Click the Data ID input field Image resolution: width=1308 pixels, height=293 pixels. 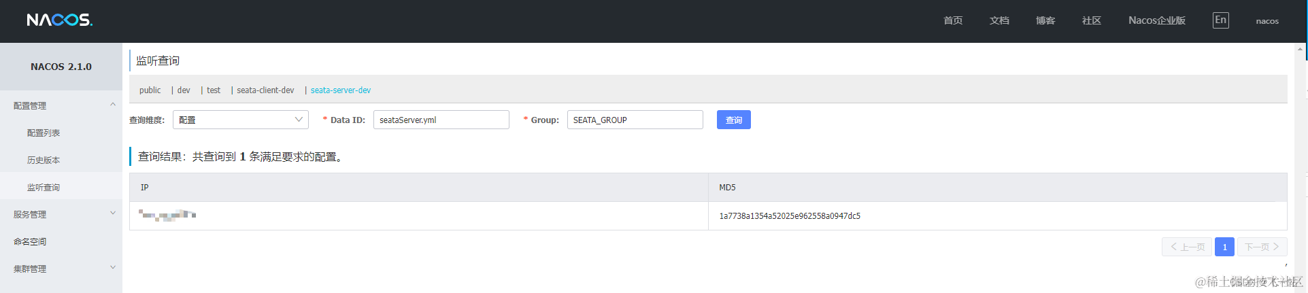point(441,120)
